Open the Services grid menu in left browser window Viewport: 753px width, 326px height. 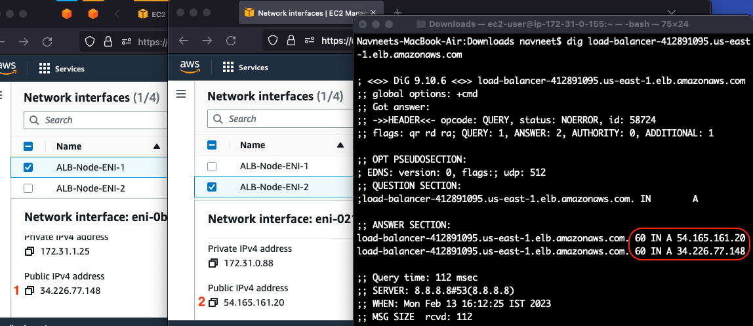click(x=45, y=69)
